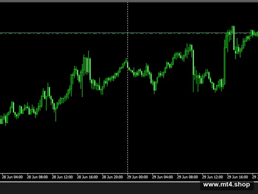This screenshot has width=258, height=194.
Task: Click the 28 Jun 20:00 time label
Action: pyautogui.click(x=112, y=177)
